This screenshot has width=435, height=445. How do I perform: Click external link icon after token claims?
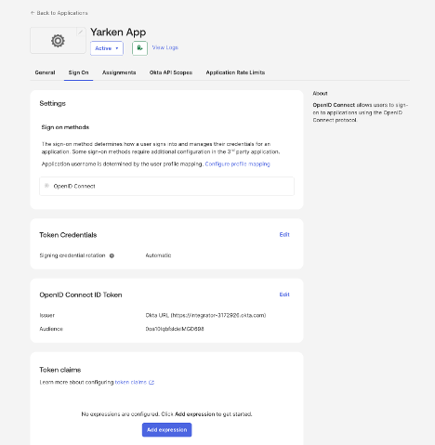152,383
